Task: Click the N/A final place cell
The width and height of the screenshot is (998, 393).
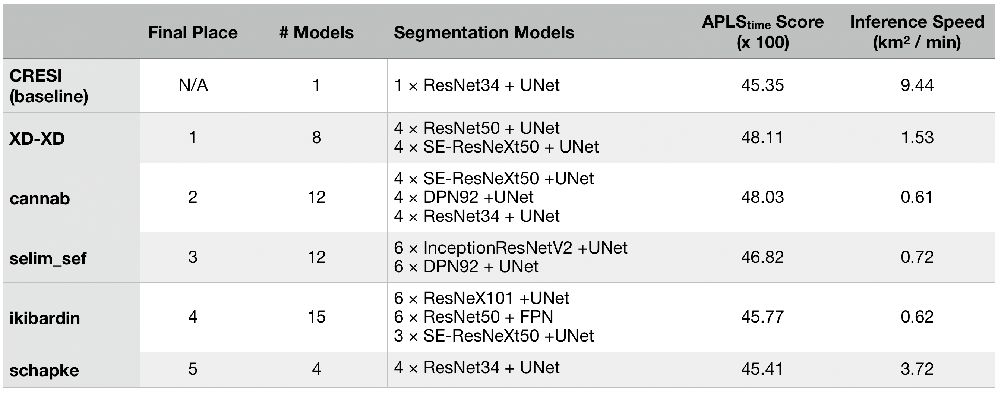Action: point(193,85)
